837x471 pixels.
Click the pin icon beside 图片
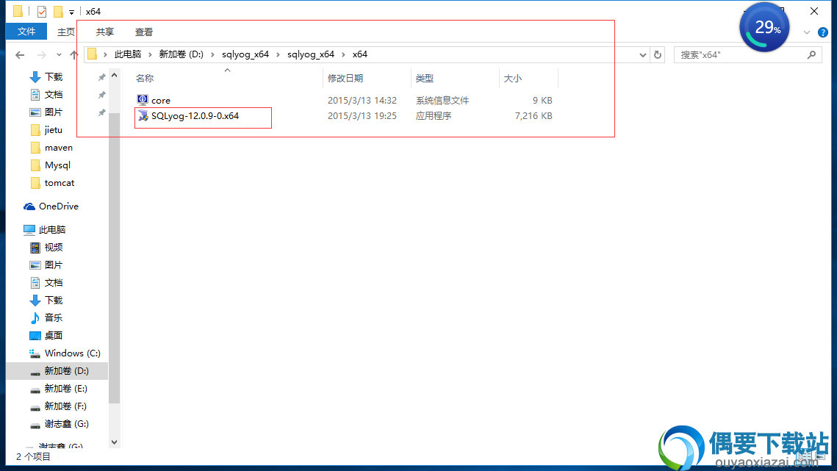(x=101, y=112)
